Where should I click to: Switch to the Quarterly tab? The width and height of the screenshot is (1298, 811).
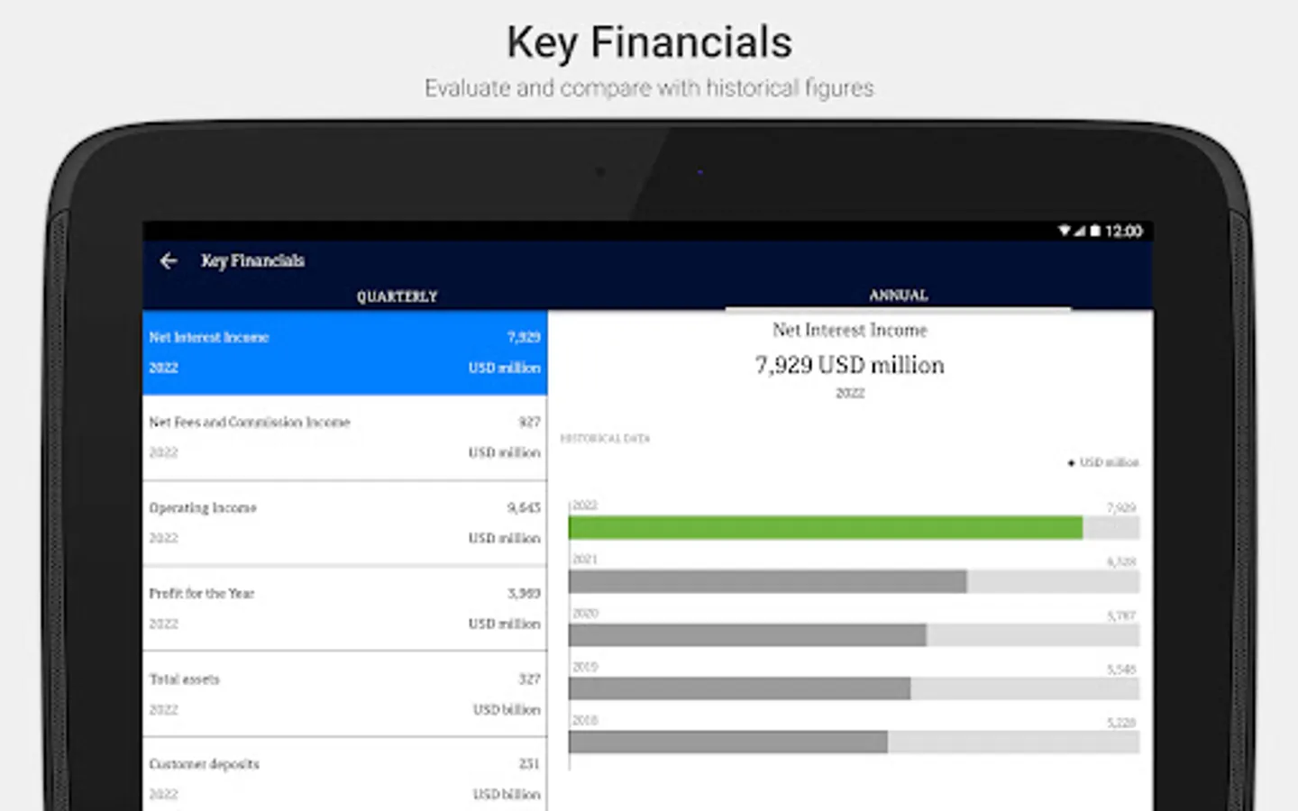397,296
